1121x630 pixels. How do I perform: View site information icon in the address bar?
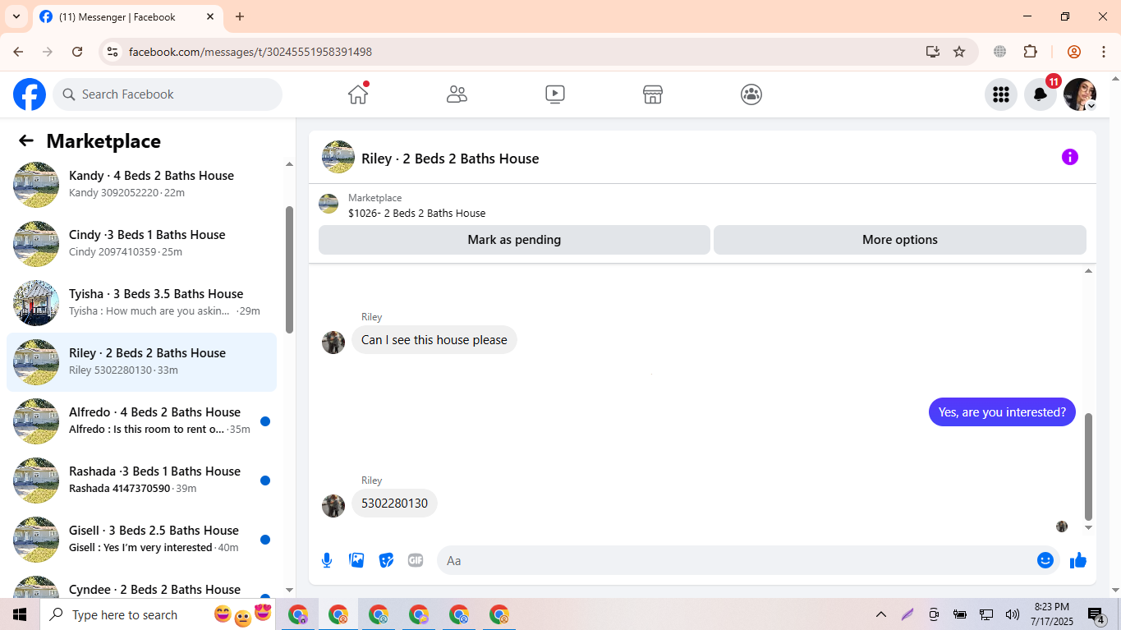click(x=113, y=52)
